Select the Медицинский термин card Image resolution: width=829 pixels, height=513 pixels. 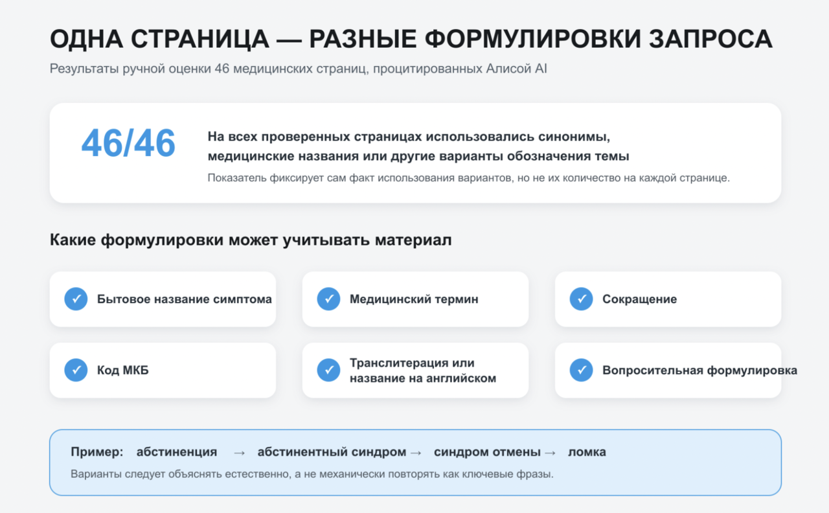(415, 299)
